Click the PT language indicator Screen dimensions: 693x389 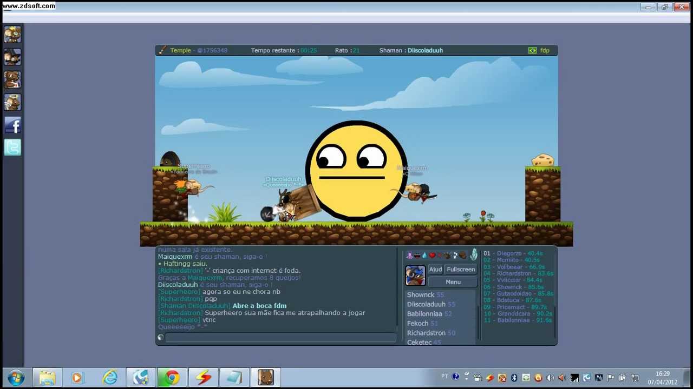click(444, 377)
